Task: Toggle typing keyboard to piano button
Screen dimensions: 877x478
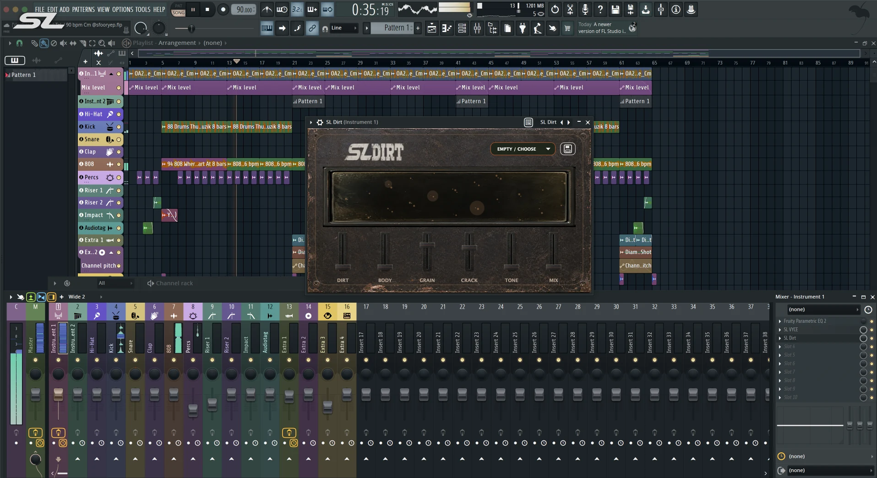Action: click(267, 28)
